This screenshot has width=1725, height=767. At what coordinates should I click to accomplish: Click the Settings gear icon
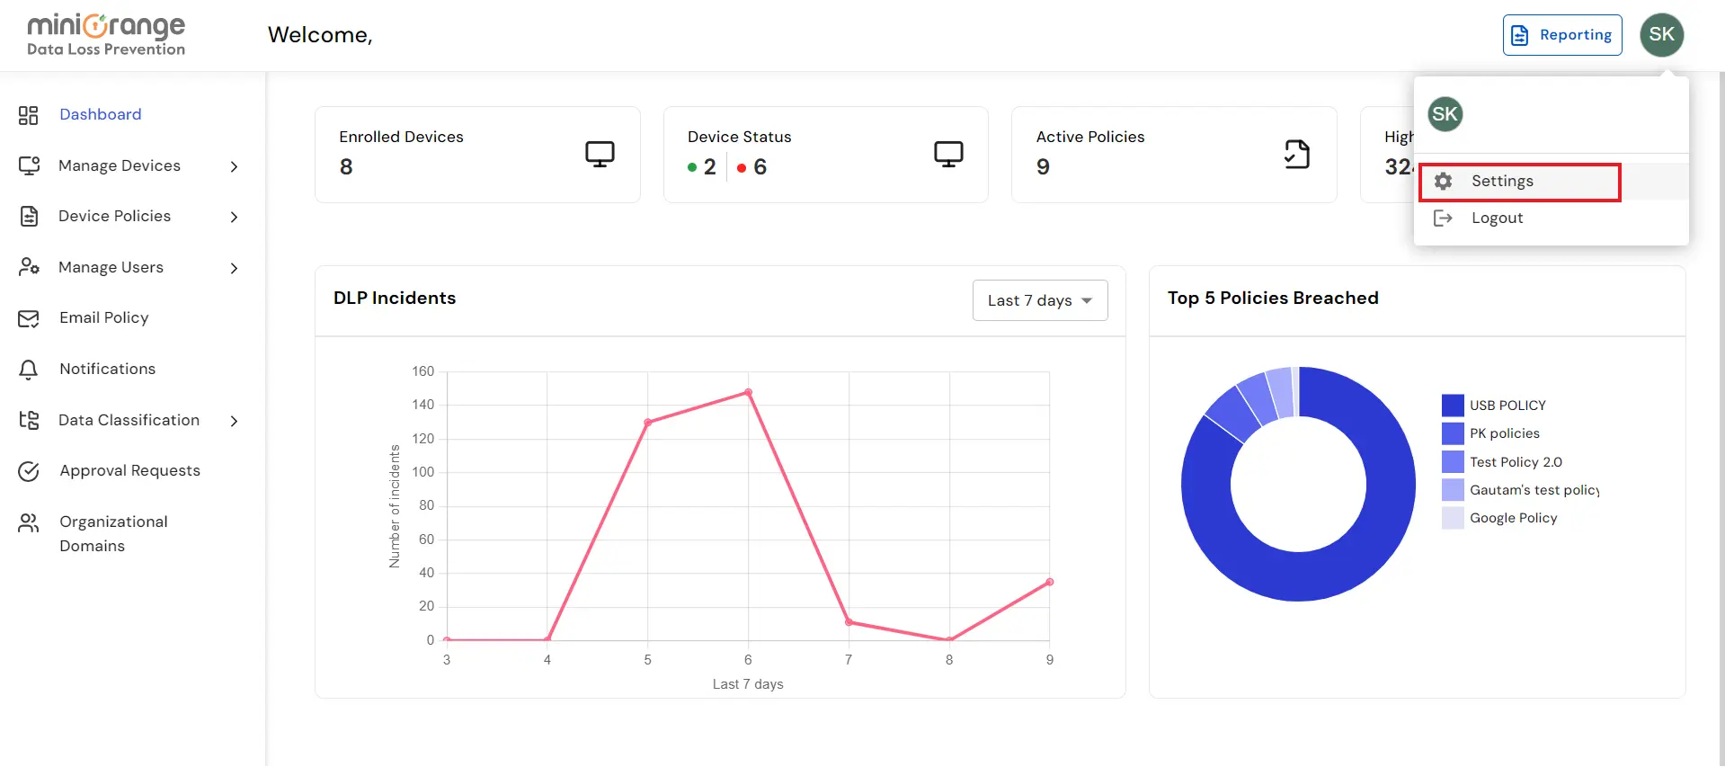coord(1444,181)
